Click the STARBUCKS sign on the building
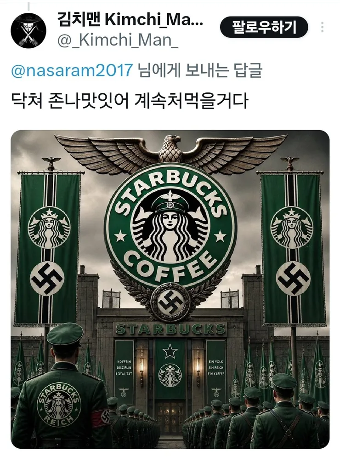 (x=170, y=329)
